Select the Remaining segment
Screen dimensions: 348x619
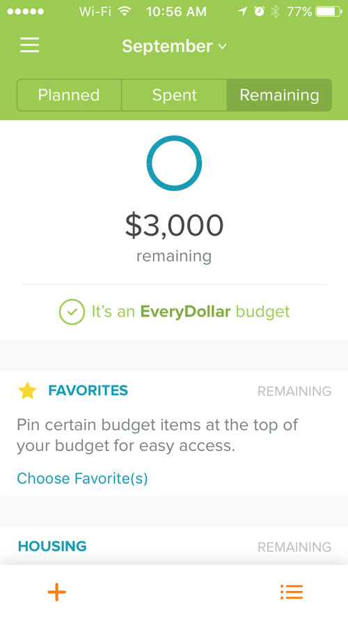point(279,95)
